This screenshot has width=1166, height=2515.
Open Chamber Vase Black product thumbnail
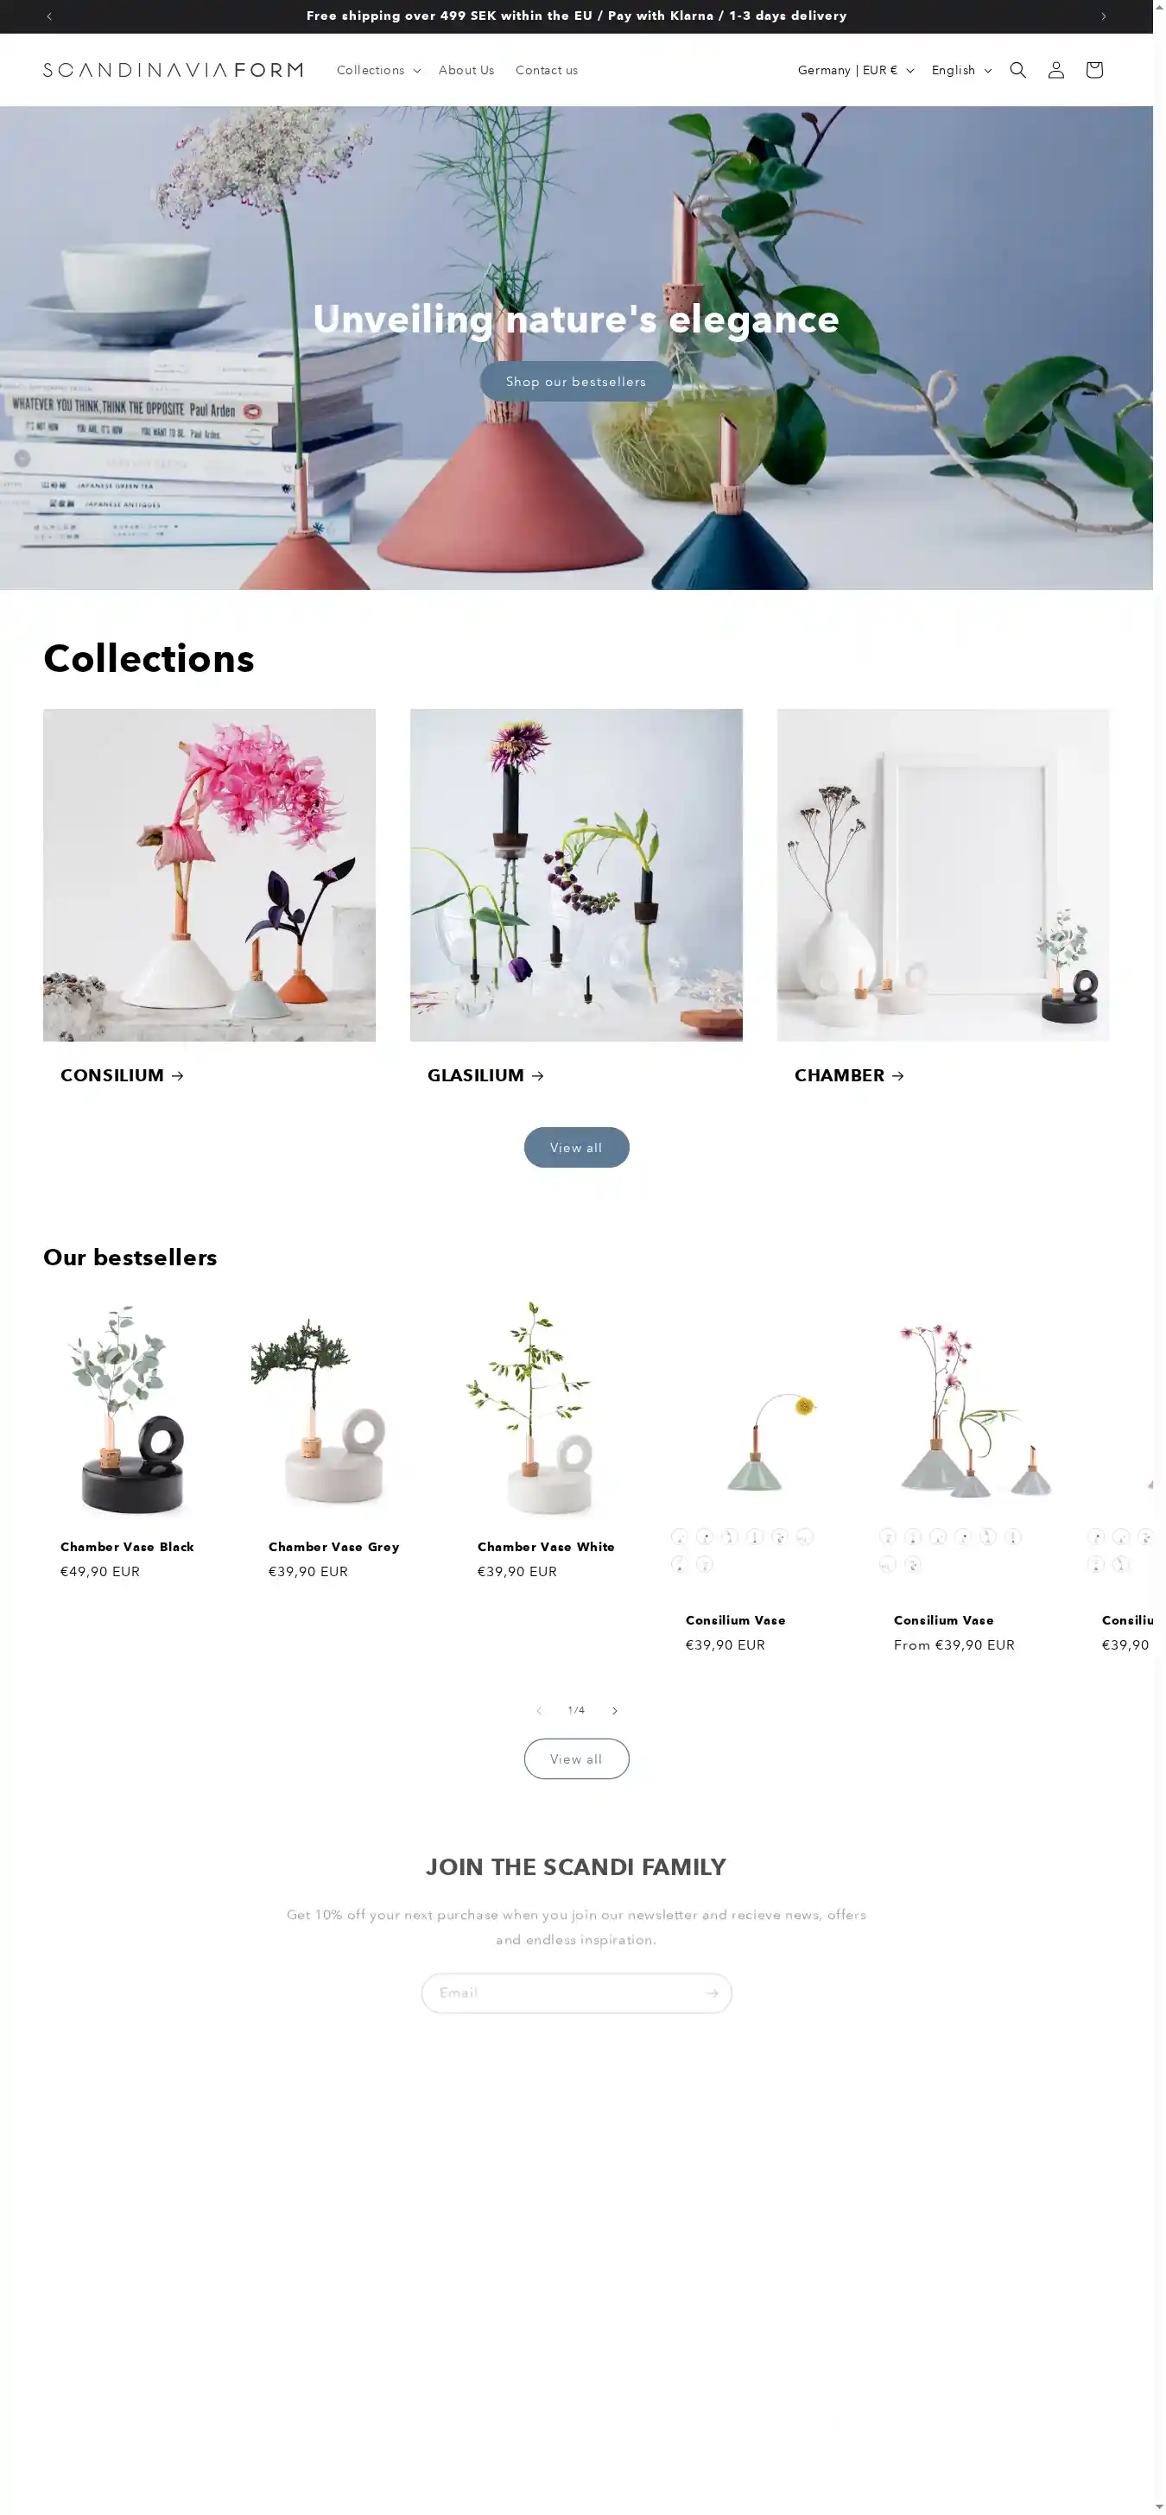click(x=125, y=1408)
